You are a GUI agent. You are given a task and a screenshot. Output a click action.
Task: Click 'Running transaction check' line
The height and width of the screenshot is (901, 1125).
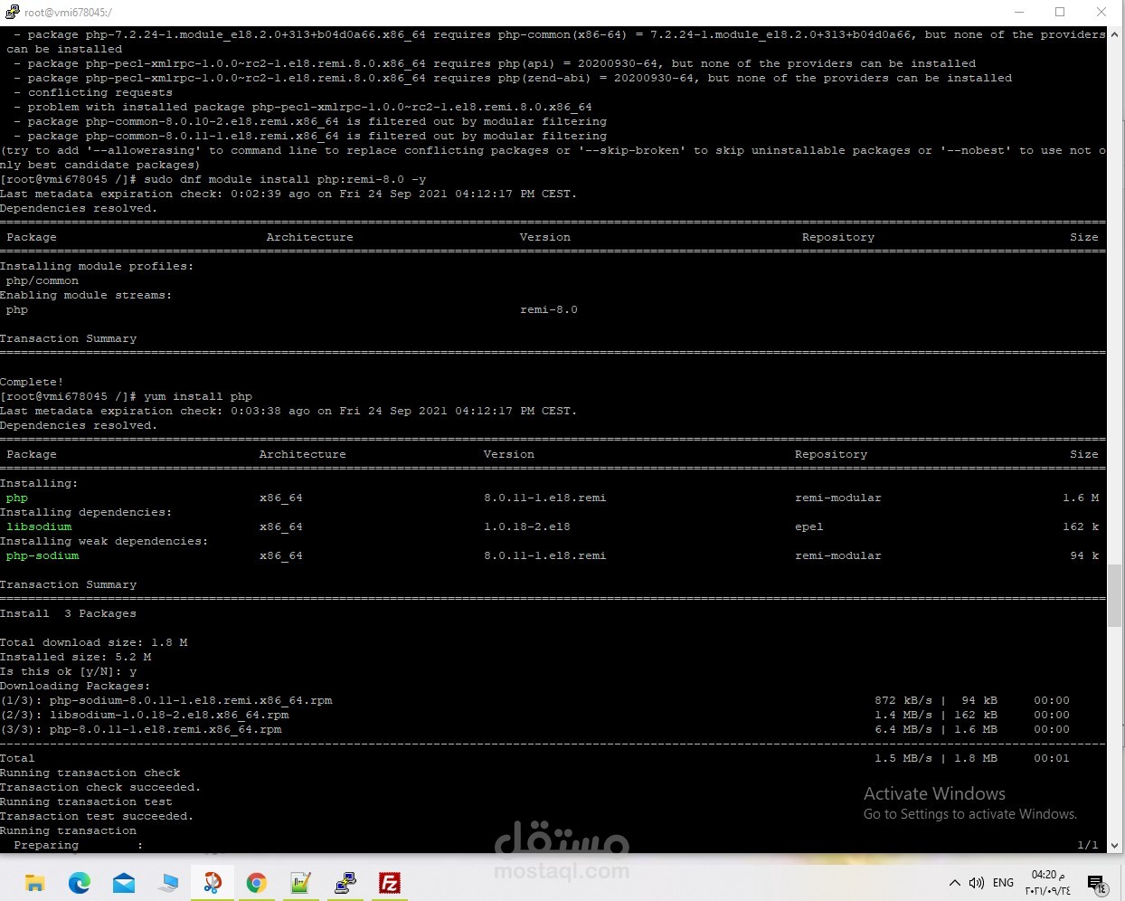coord(90,773)
